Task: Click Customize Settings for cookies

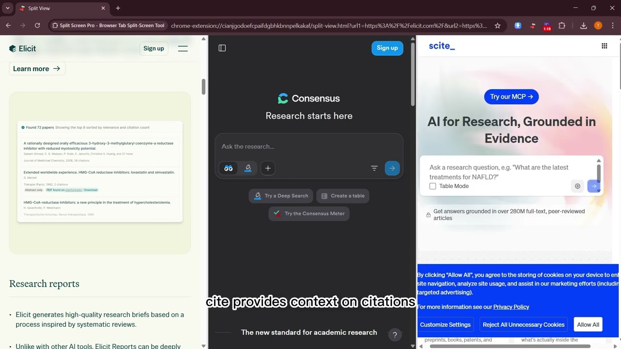Action: point(445,325)
